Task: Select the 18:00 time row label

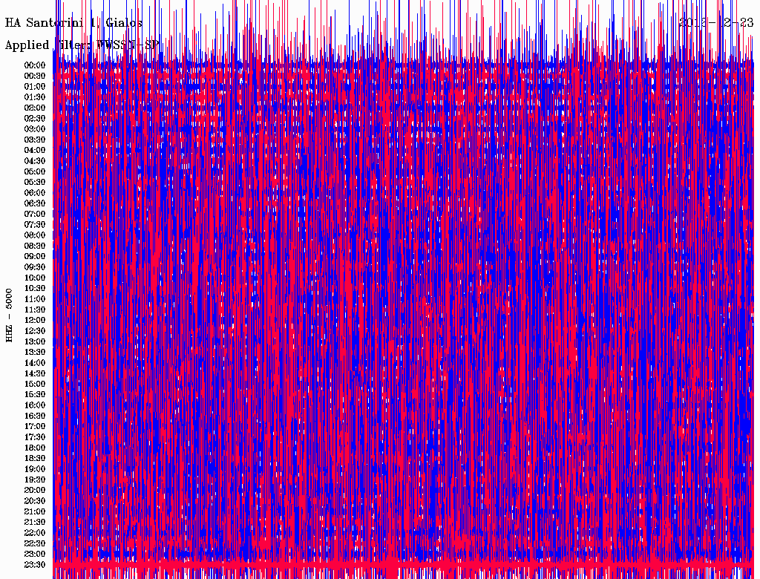Action: click(x=35, y=448)
